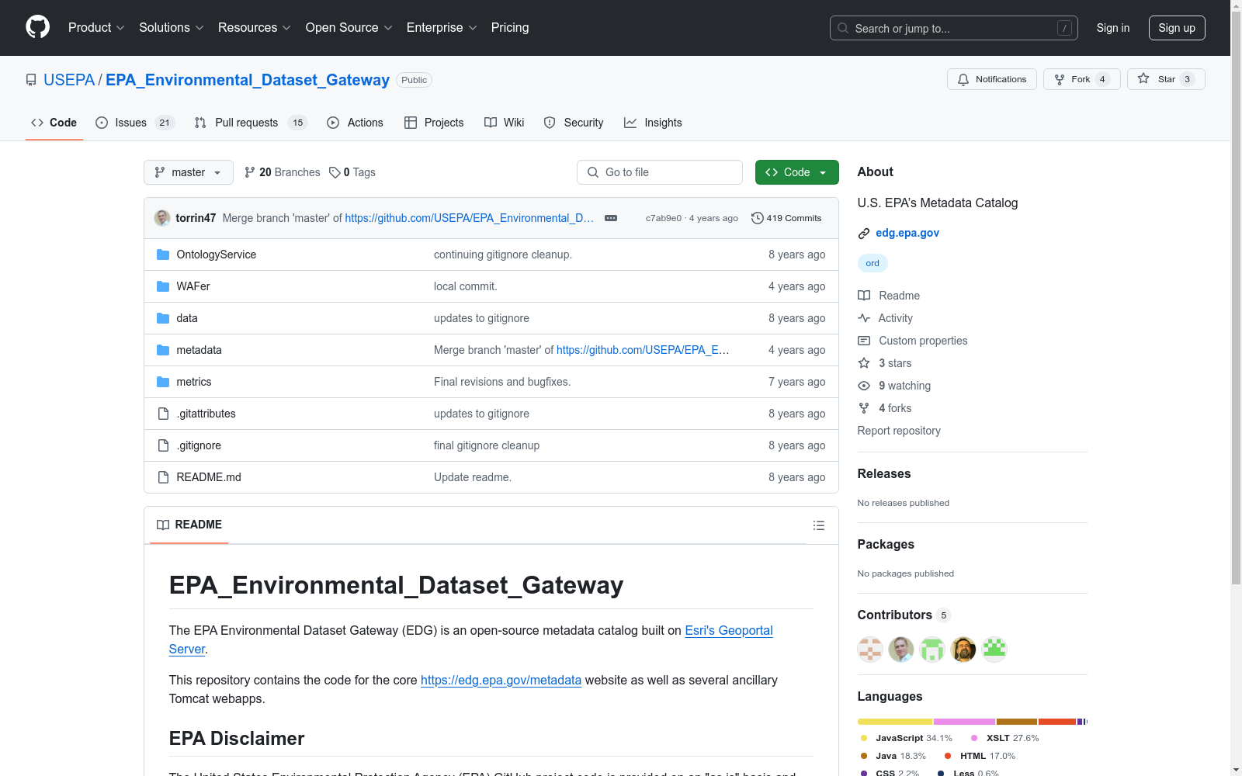1242x776 pixels.
Task: Click the brown Java language bar segment
Action: click(1017, 722)
